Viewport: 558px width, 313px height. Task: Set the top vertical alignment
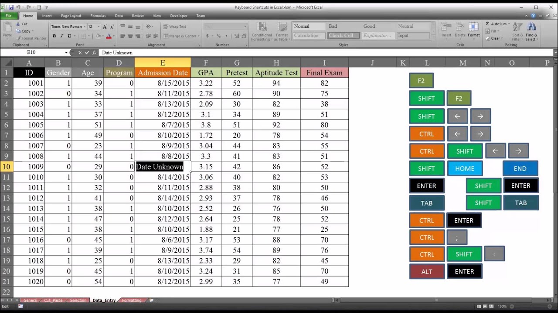tap(122, 27)
